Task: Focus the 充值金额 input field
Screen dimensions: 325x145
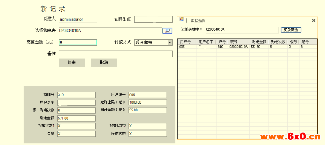Action: tap(78, 42)
